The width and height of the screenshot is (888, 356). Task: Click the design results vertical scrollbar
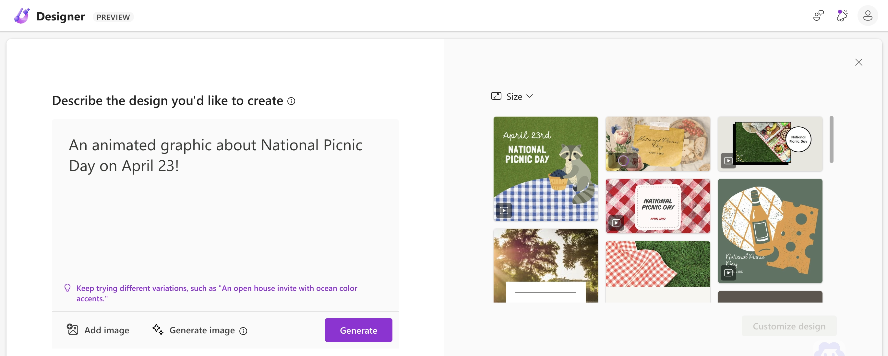click(831, 139)
